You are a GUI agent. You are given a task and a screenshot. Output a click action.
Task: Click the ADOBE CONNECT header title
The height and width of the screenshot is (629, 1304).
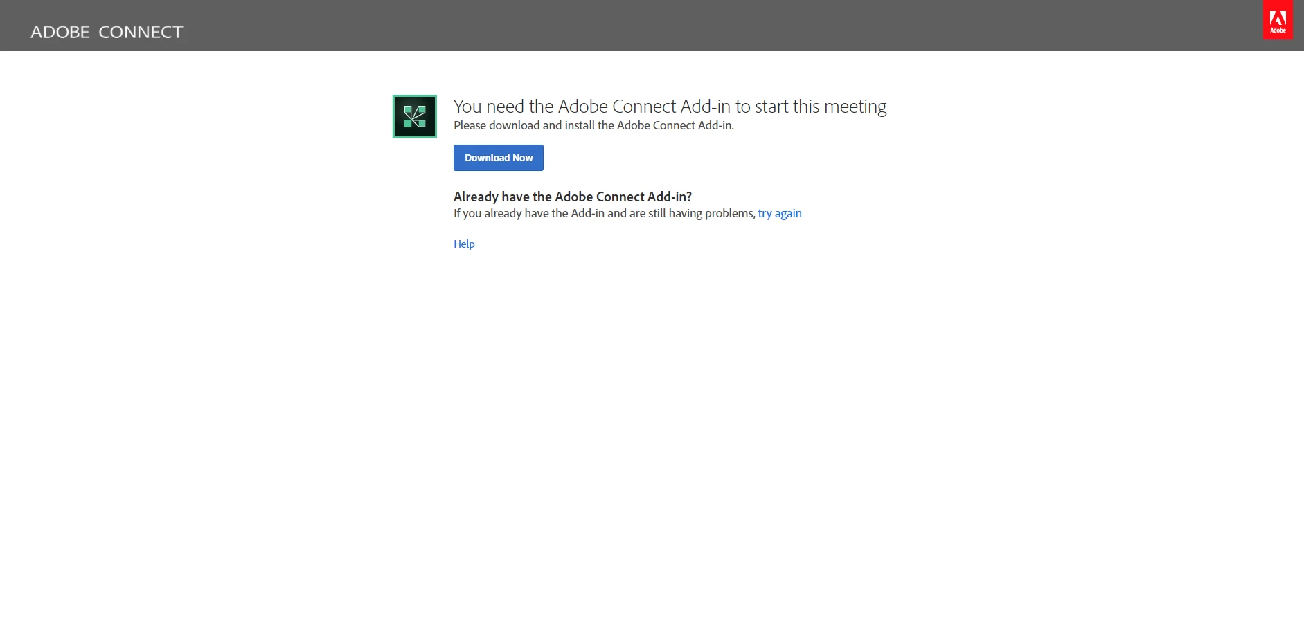coord(107,32)
